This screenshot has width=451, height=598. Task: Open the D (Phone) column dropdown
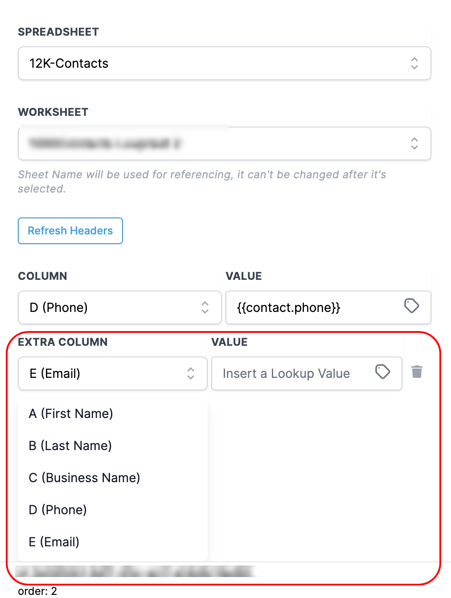point(119,307)
